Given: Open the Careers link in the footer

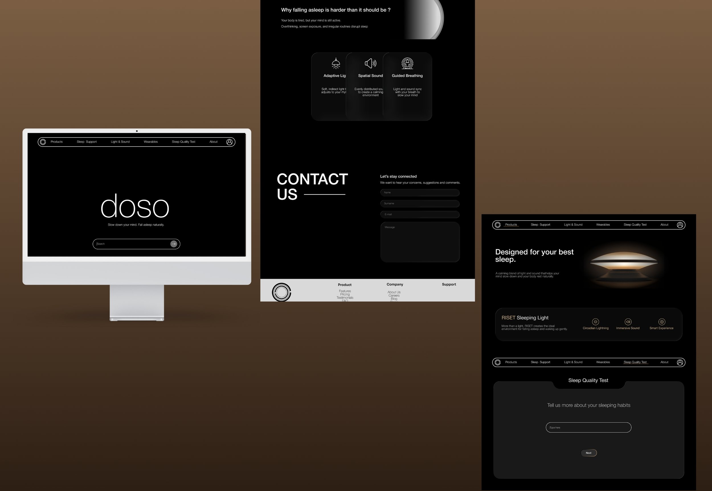Looking at the screenshot, I should click(394, 296).
